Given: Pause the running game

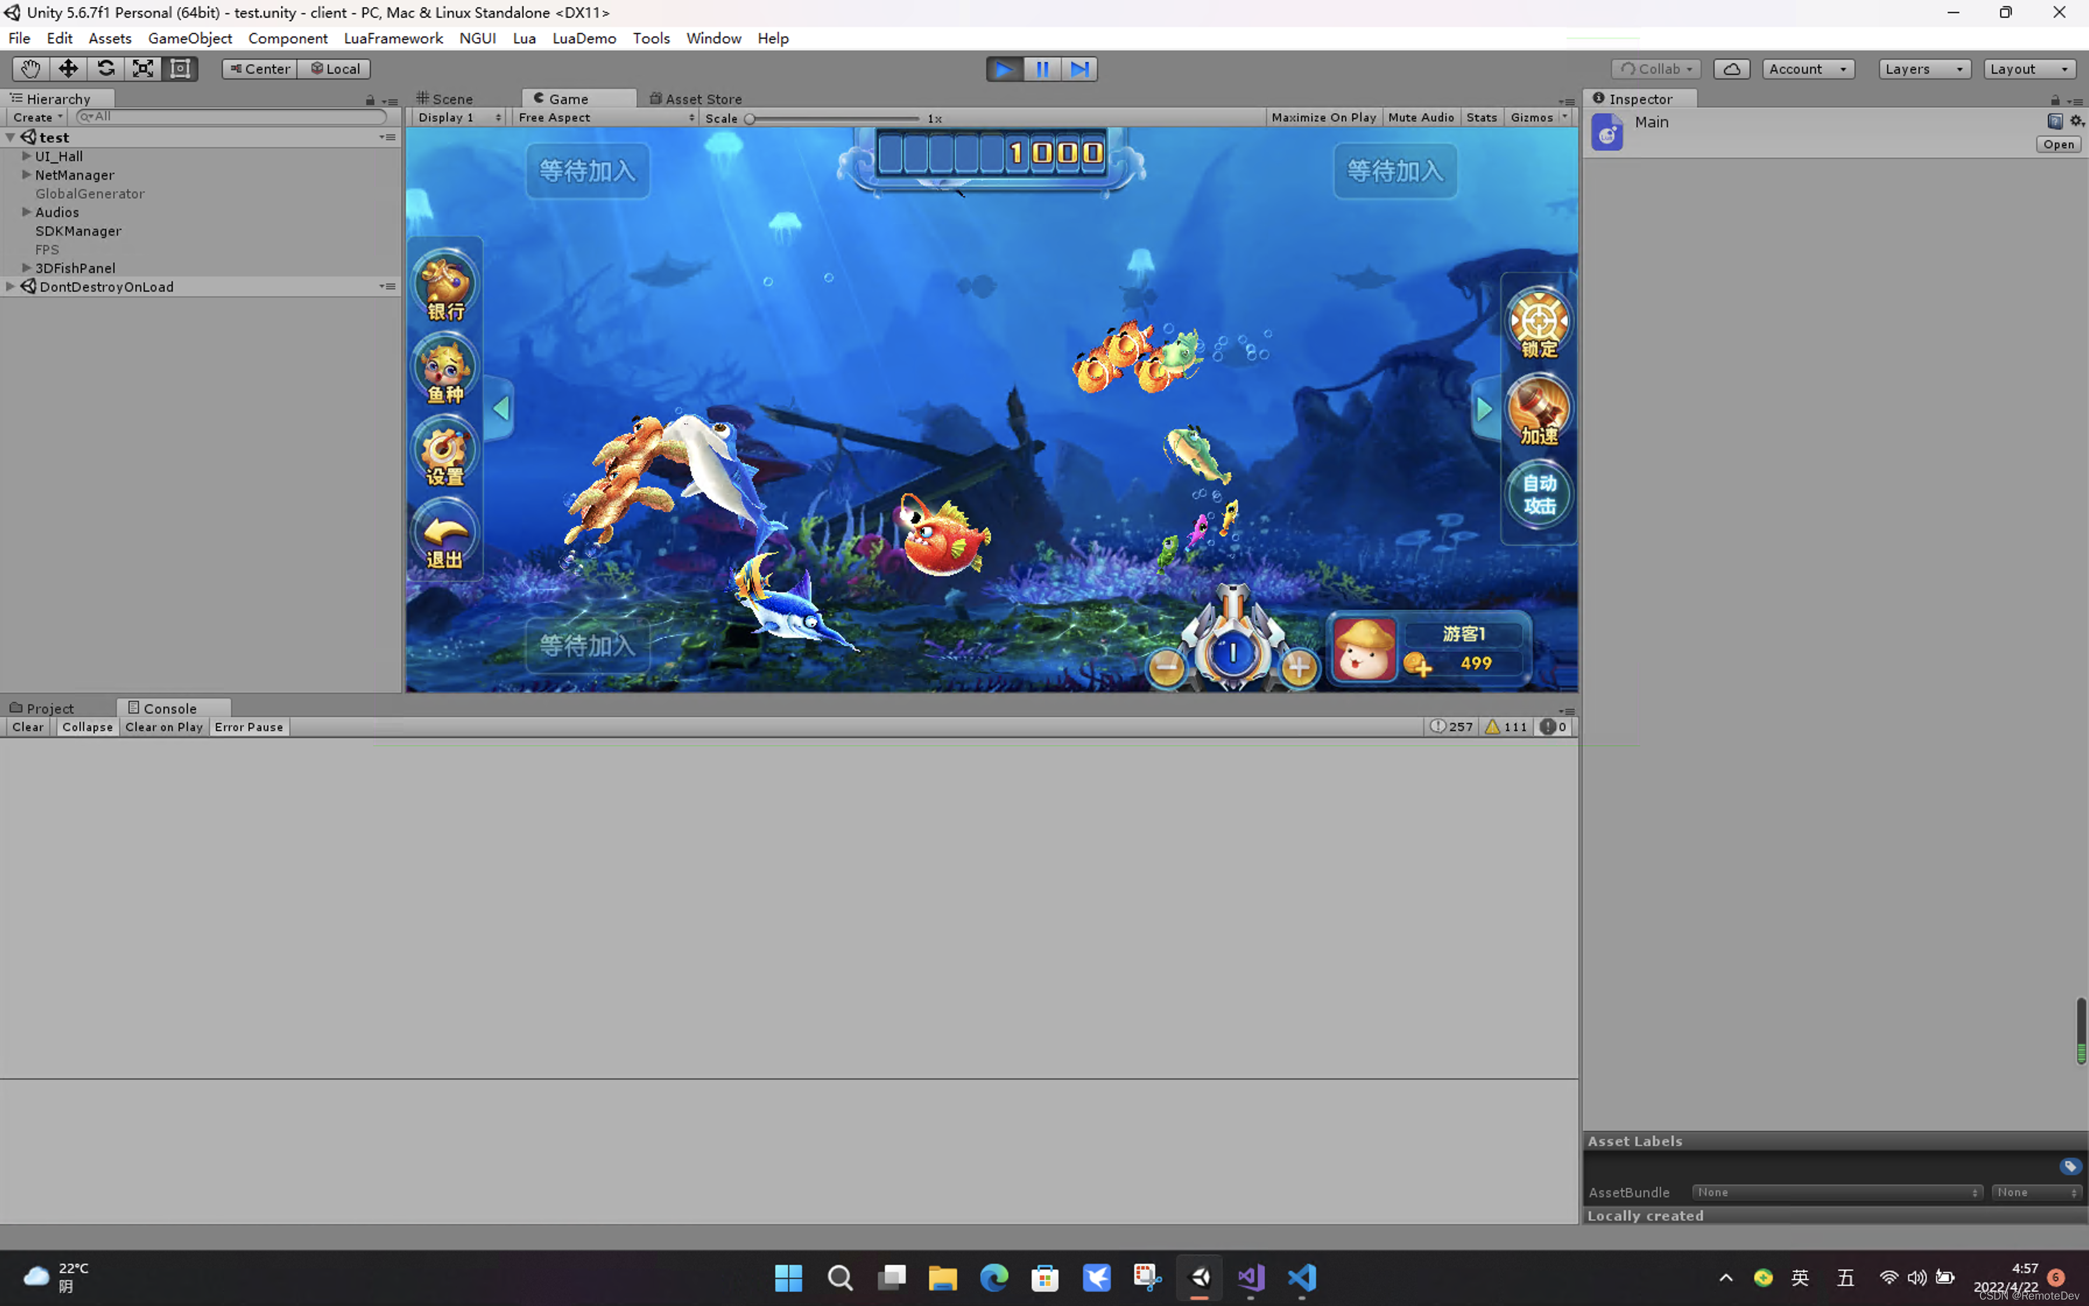Looking at the screenshot, I should coord(1042,68).
